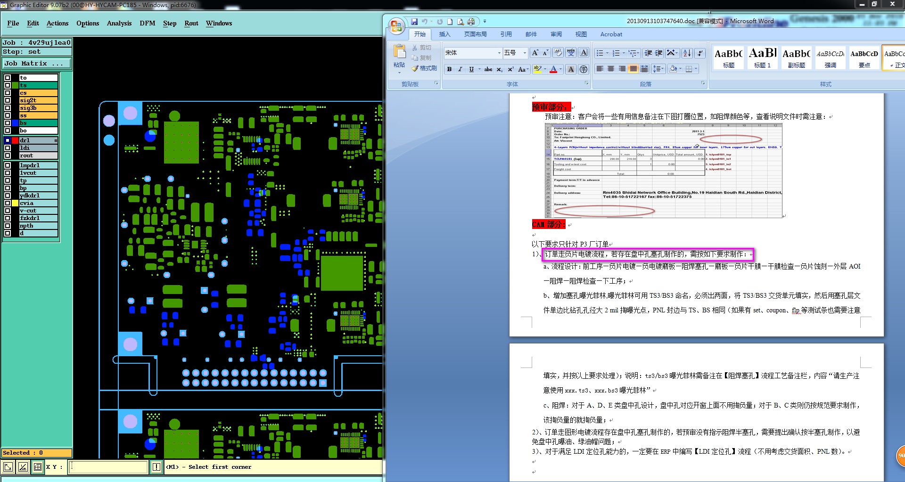Decrease paragraph indent
905x482 pixels.
point(648,53)
